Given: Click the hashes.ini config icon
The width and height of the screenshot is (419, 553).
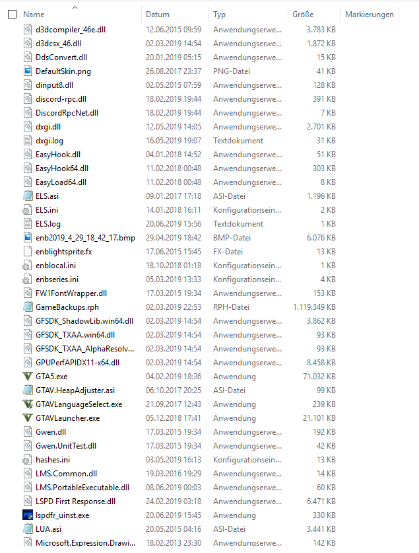Looking at the screenshot, I should click(27, 460).
